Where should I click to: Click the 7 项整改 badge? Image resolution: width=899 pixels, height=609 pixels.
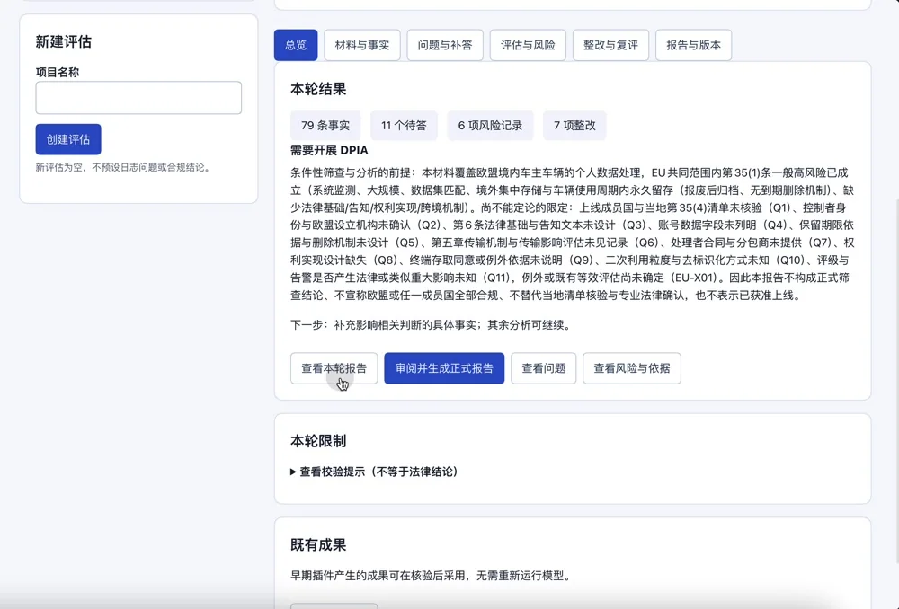coord(574,126)
